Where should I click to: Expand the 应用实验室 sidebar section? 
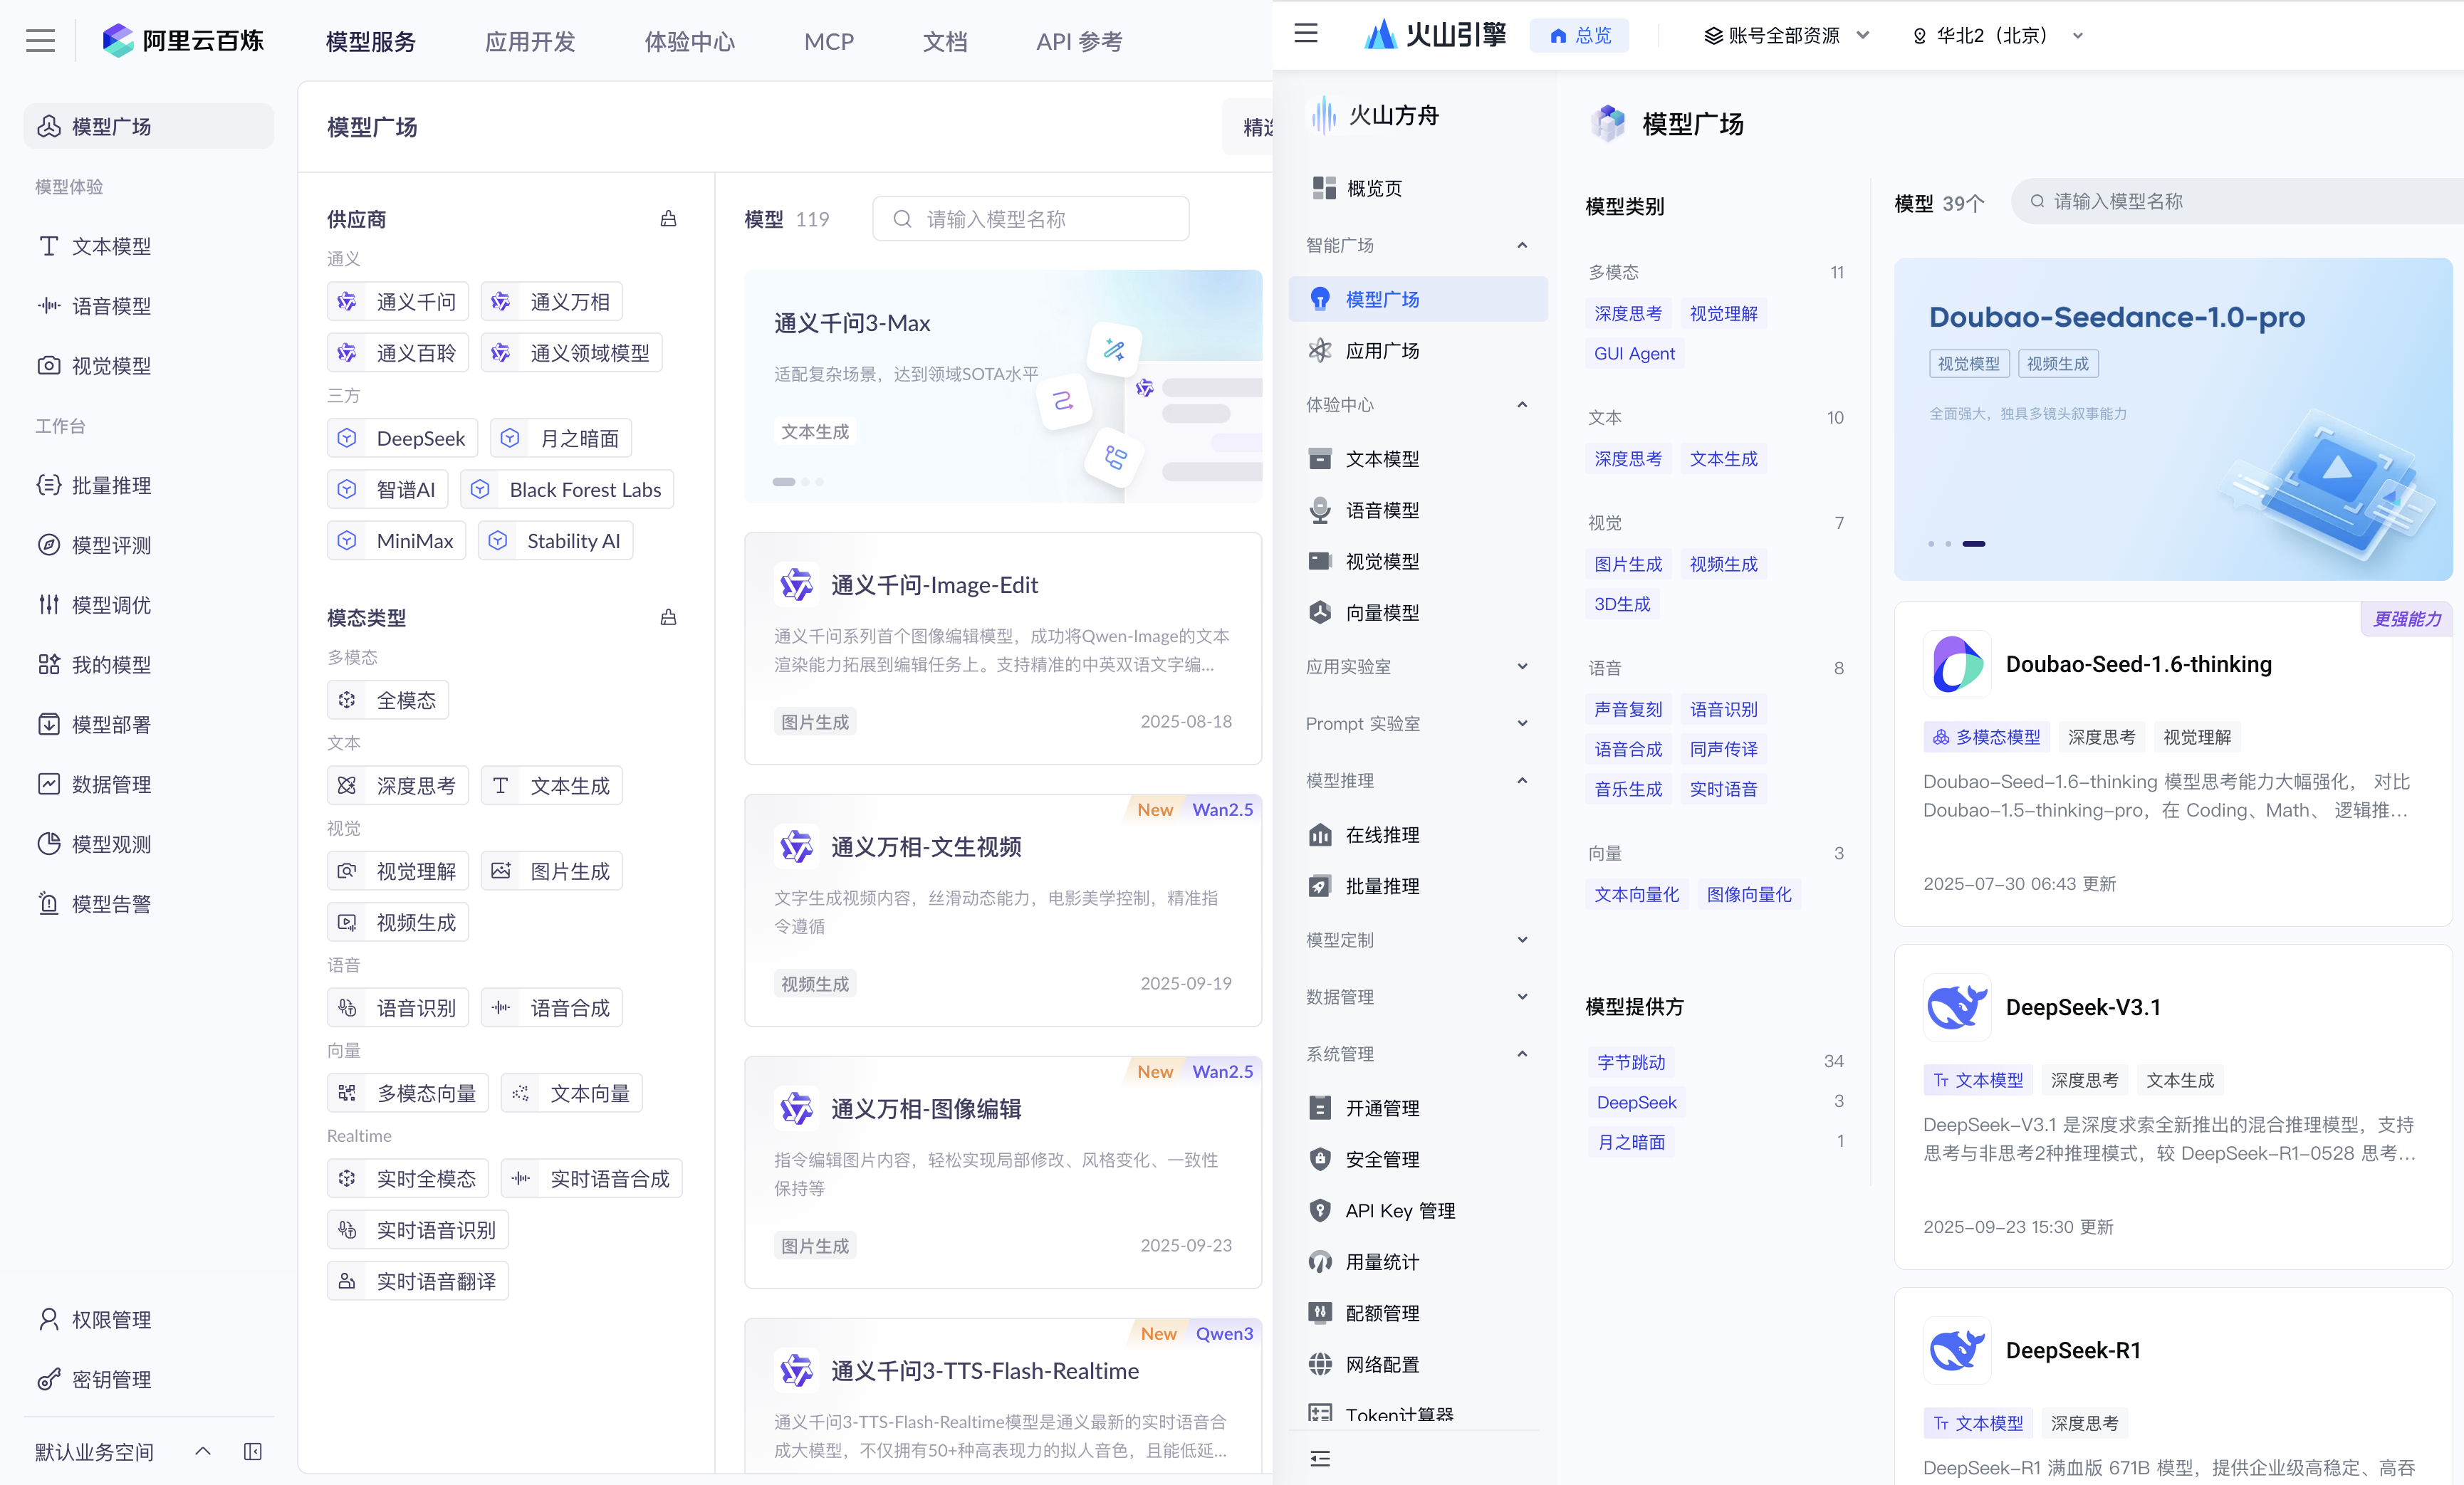1416,666
